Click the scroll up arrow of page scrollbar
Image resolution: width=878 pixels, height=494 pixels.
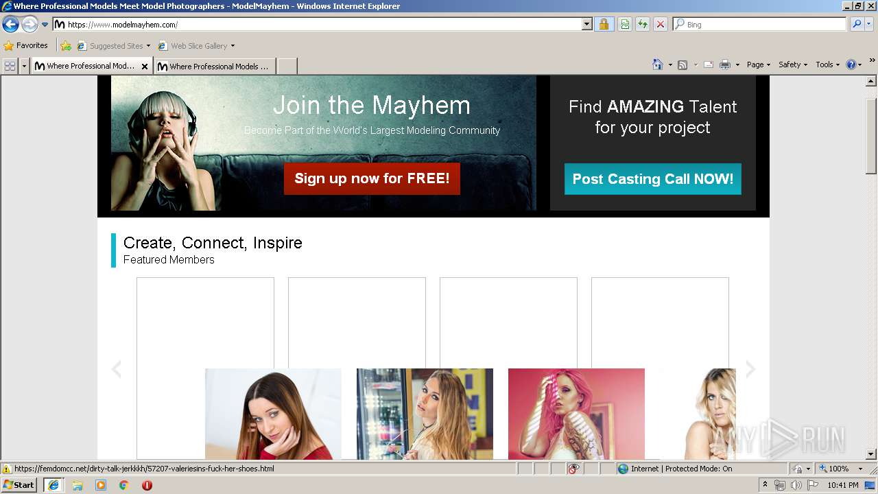[x=871, y=81]
